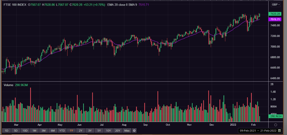
Task: Click the 1.6B volume axis label
Action: tap(273, 92)
